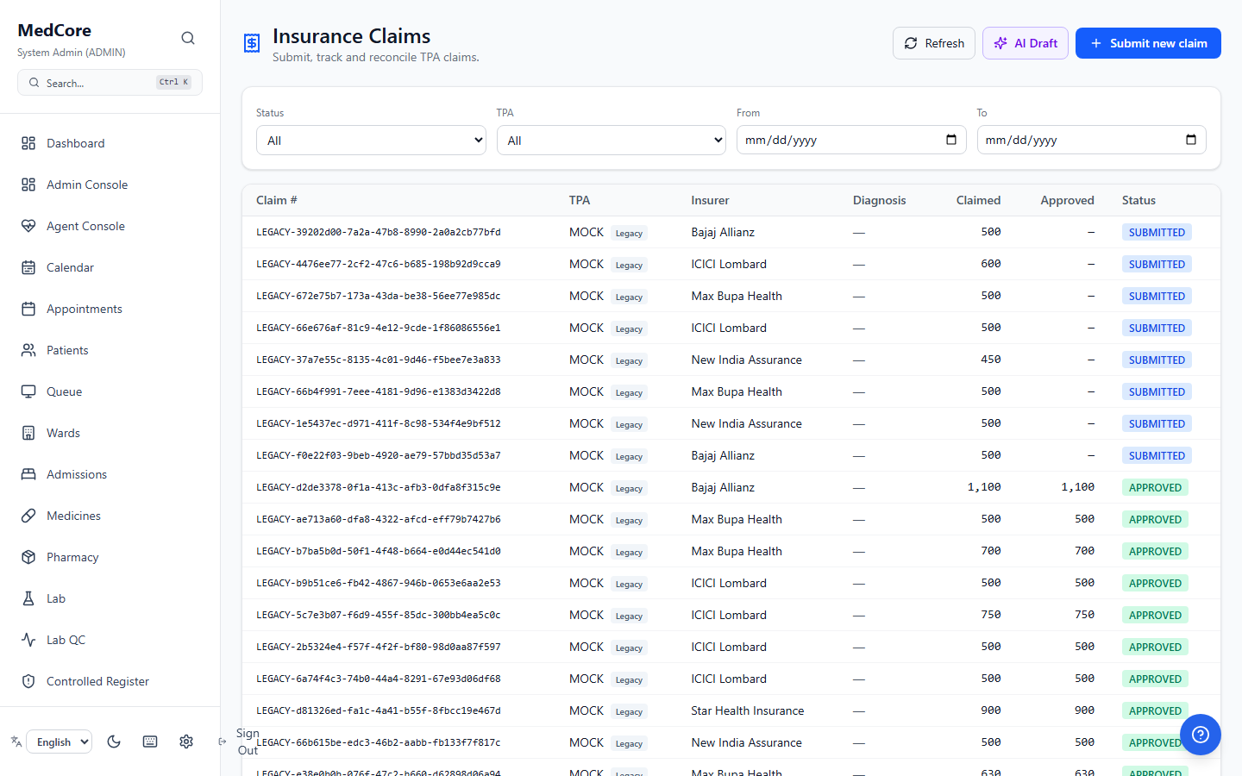1242x776 pixels.
Task: Open settings gear icon
Action: click(x=186, y=742)
